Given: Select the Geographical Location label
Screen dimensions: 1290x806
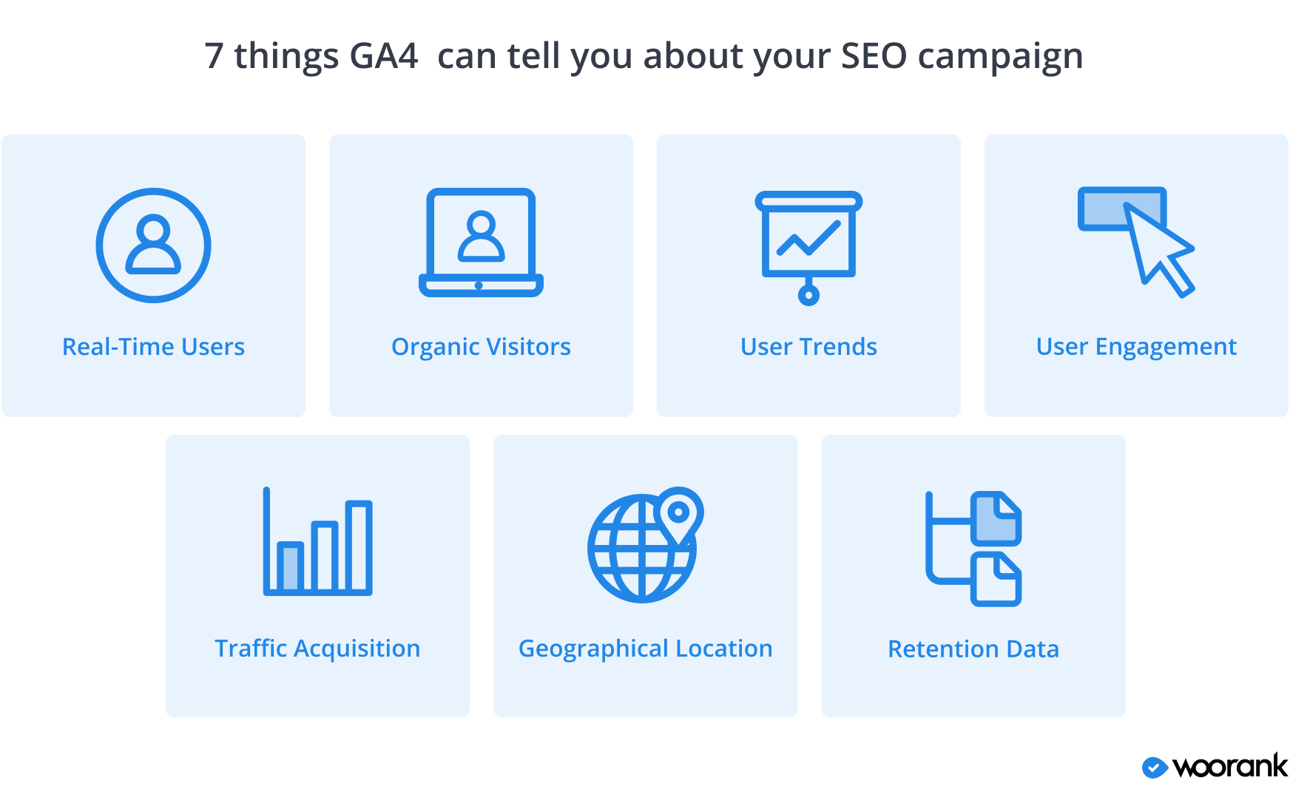Looking at the screenshot, I should pos(645,648).
